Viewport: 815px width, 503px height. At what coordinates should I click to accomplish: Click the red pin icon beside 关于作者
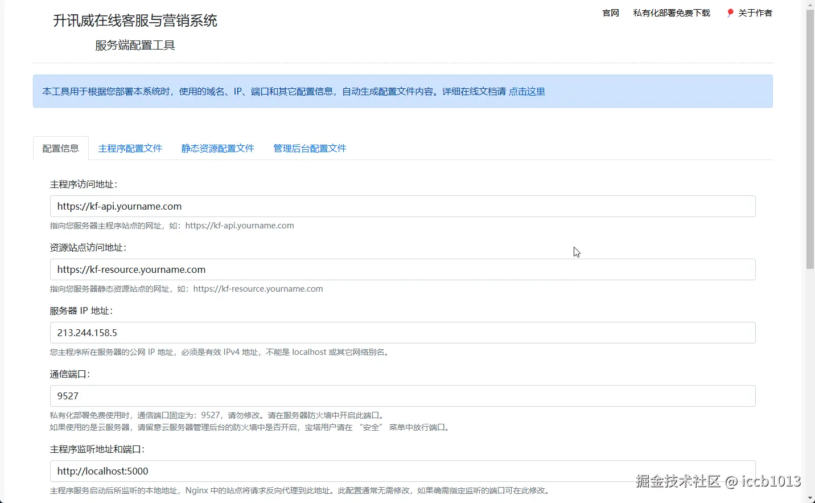pos(730,13)
